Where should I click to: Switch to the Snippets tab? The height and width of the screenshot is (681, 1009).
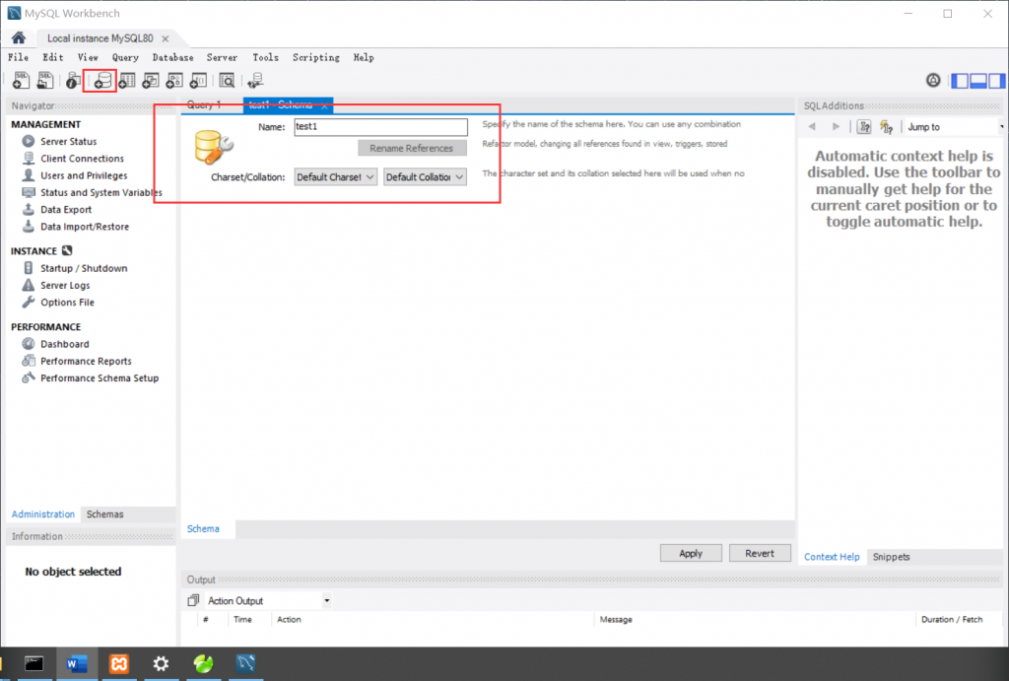(891, 557)
